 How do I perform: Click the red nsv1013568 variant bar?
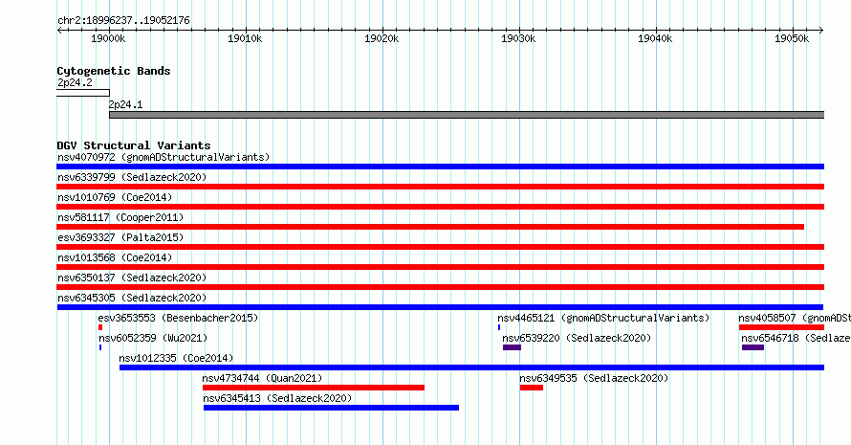[x=440, y=267]
